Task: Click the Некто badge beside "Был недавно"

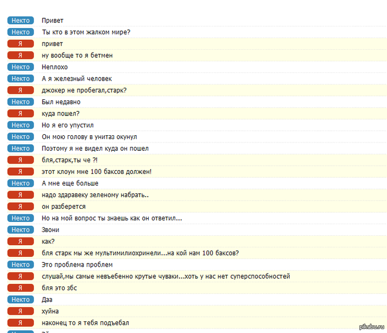Action: click(20, 102)
